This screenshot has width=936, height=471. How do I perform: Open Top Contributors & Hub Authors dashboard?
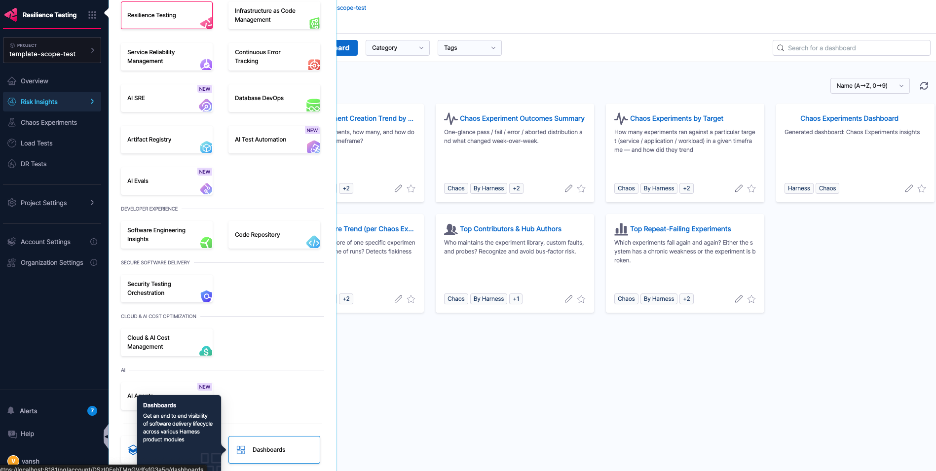click(511, 229)
